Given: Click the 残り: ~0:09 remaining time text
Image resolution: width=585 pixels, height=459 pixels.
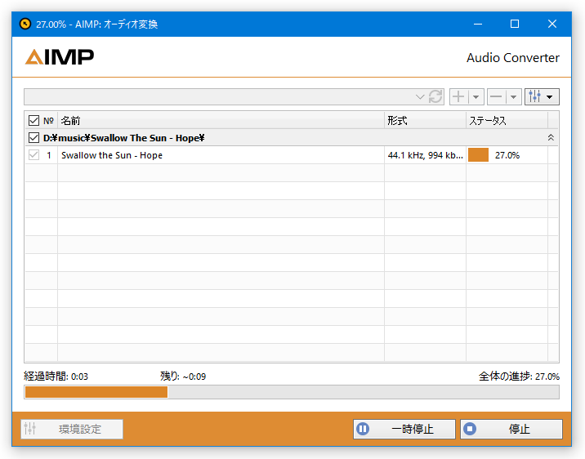Looking at the screenshot, I should [x=183, y=377].
